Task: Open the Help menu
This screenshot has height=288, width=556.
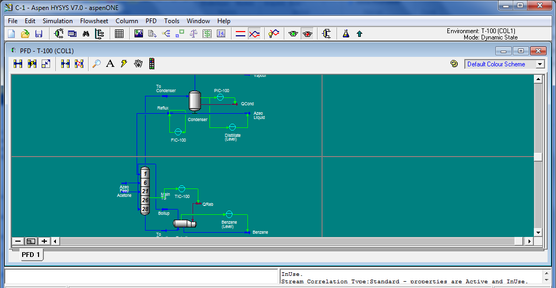Action: pos(224,21)
